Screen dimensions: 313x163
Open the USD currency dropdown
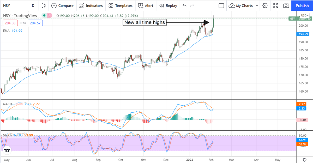(x=305, y=15)
